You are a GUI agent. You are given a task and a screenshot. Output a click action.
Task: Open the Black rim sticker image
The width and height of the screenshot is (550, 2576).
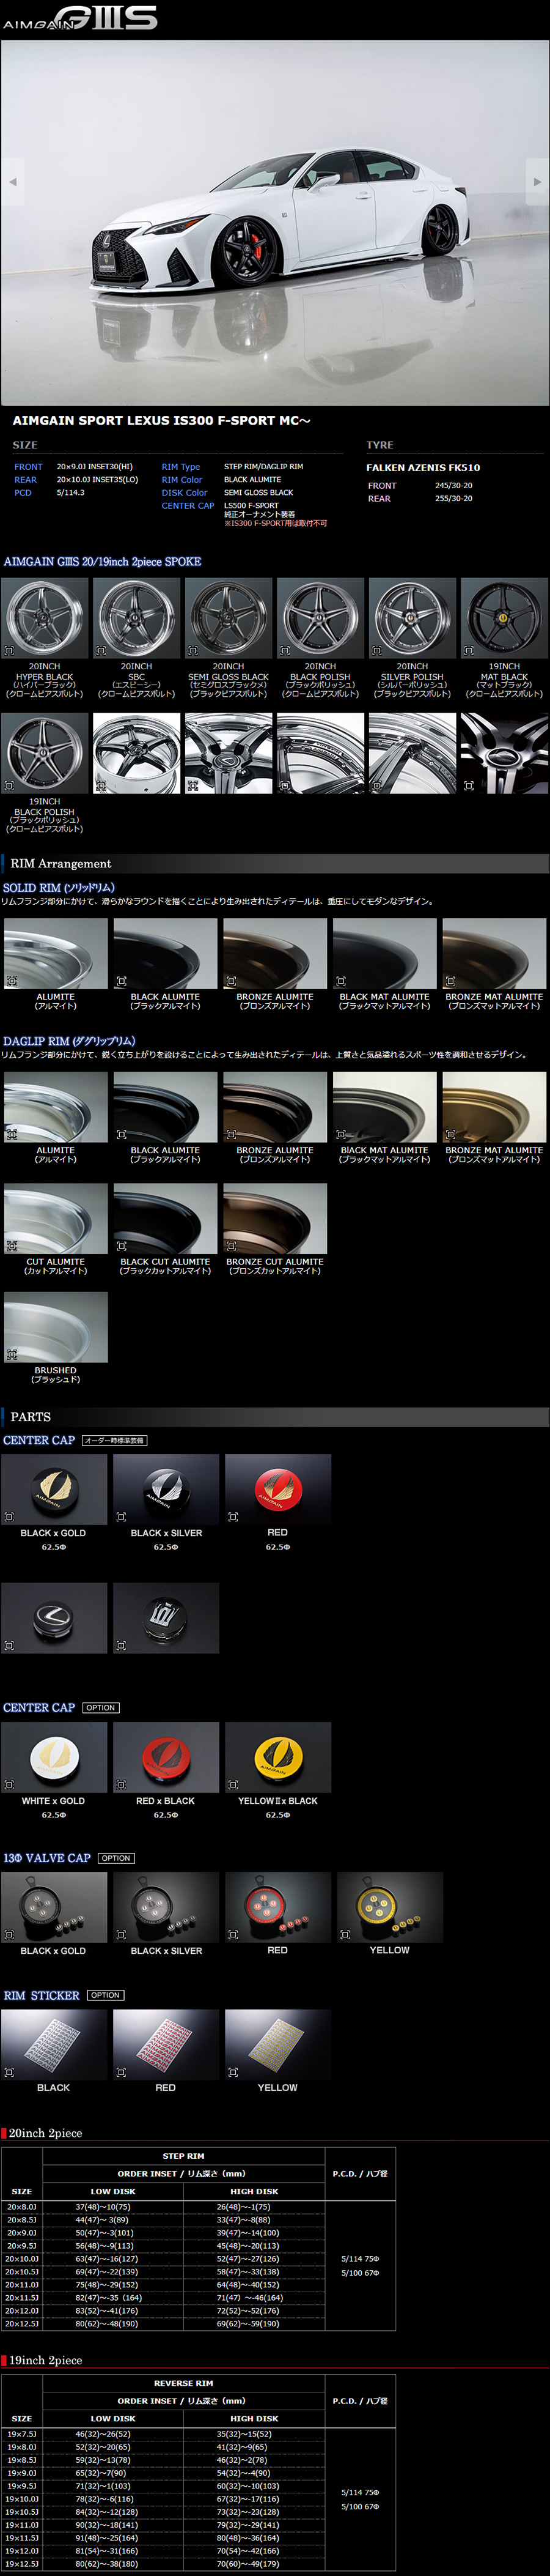tap(54, 2044)
